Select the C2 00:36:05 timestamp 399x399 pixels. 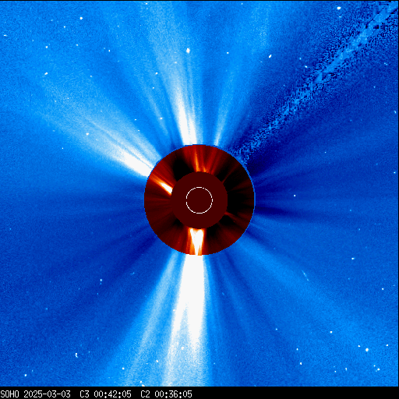(x=166, y=394)
